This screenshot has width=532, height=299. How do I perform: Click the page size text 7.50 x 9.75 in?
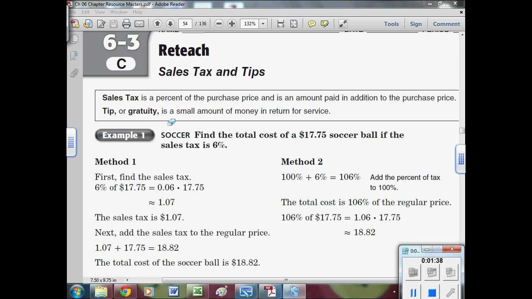point(103,280)
